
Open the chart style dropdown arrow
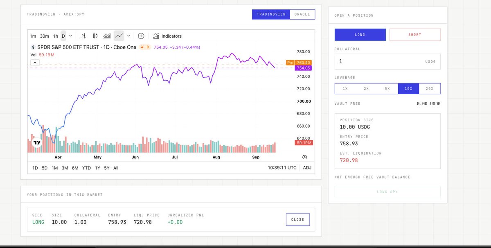[x=128, y=36]
